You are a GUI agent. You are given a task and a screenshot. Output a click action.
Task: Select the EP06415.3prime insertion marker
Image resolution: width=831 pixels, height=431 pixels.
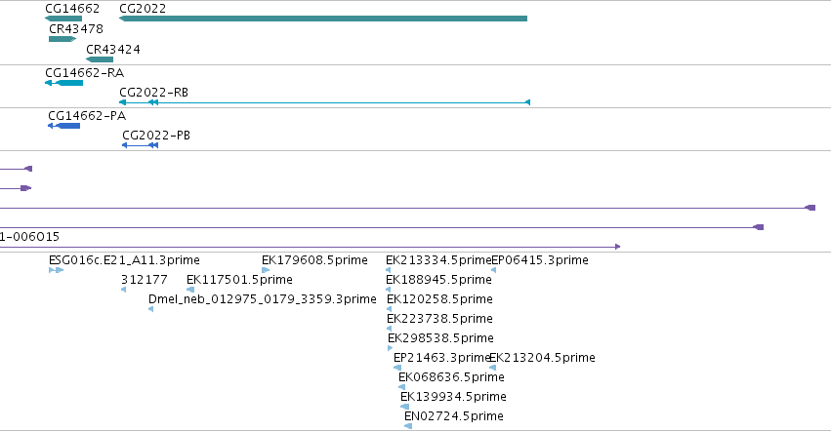493,270
